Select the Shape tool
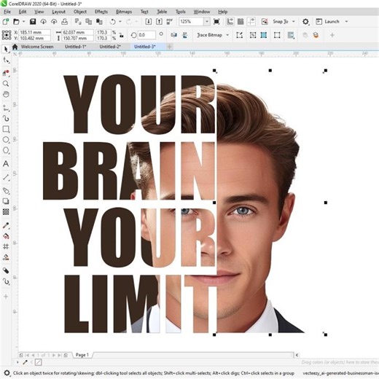379x379 pixels. pos(6,60)
